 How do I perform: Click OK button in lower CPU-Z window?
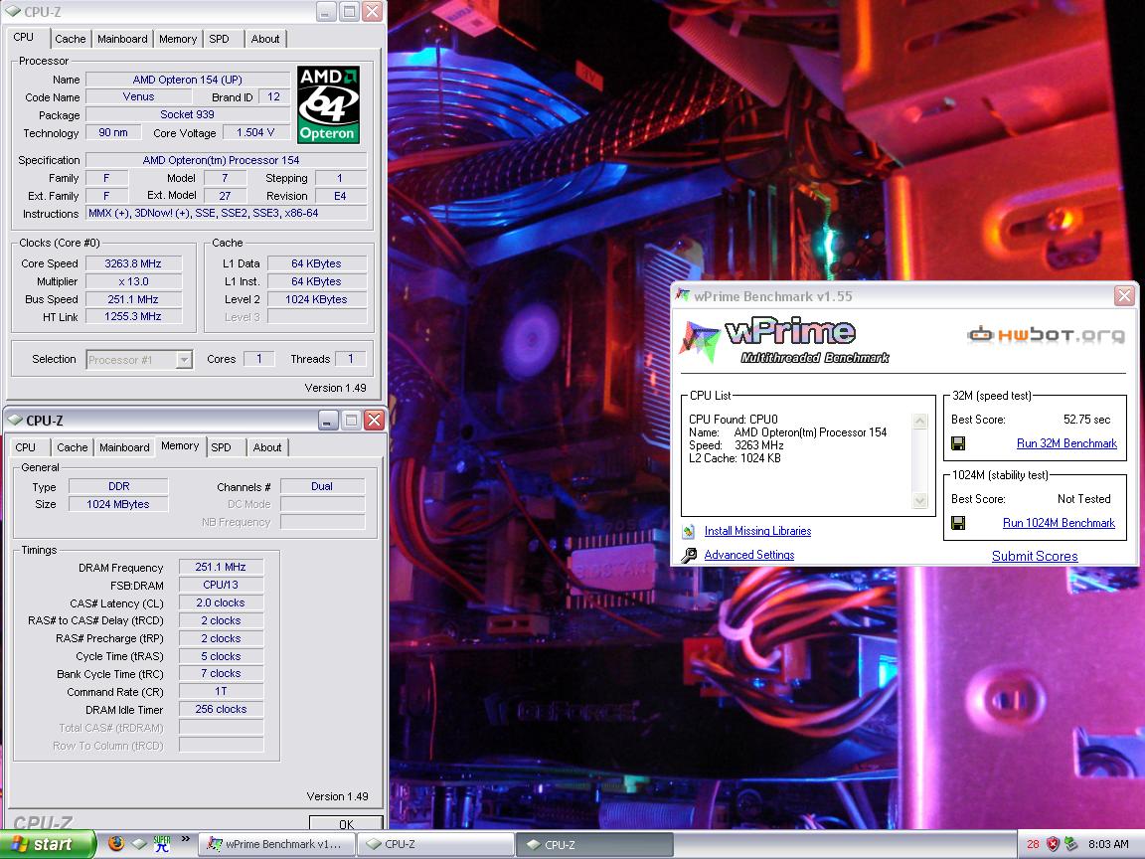346,823
